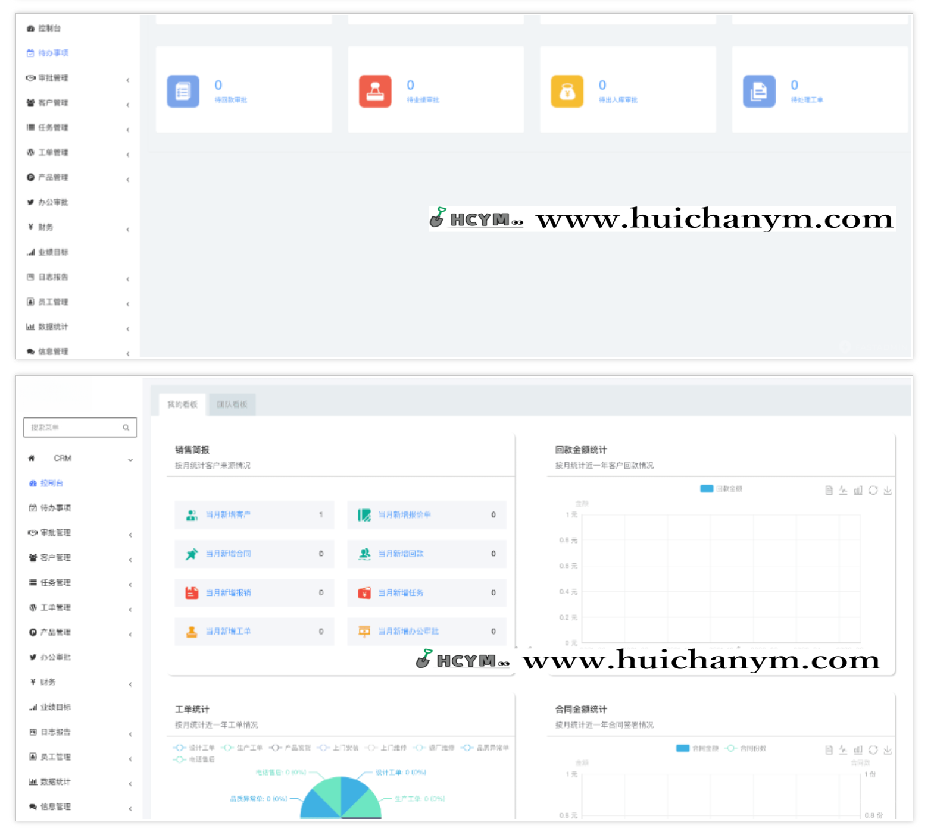Open the 当月新增客户 link
Screen dimensions: 934x835
point(228,515)
